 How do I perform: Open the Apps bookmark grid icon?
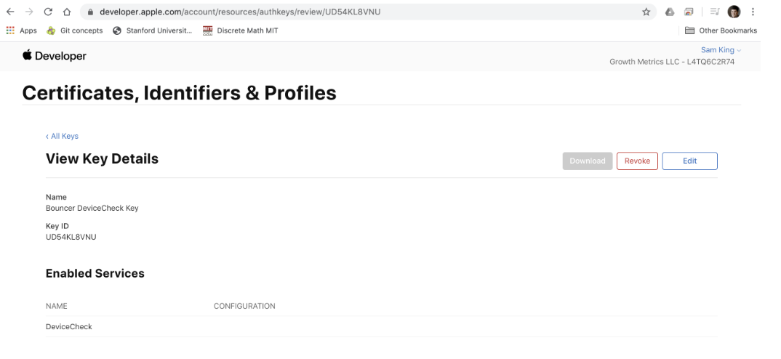click(10, 31)
